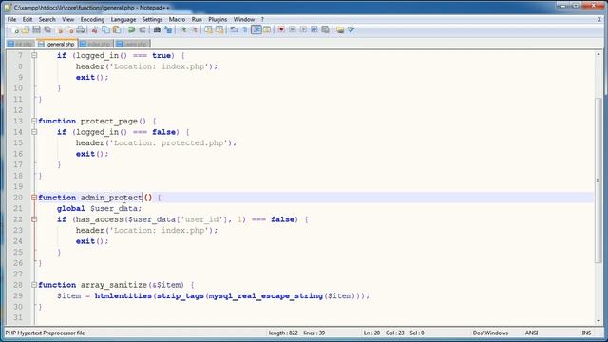This screenshot has width=608, height=342.
Task: Open a file with toolbar Open icon
Action: [26, 29]
